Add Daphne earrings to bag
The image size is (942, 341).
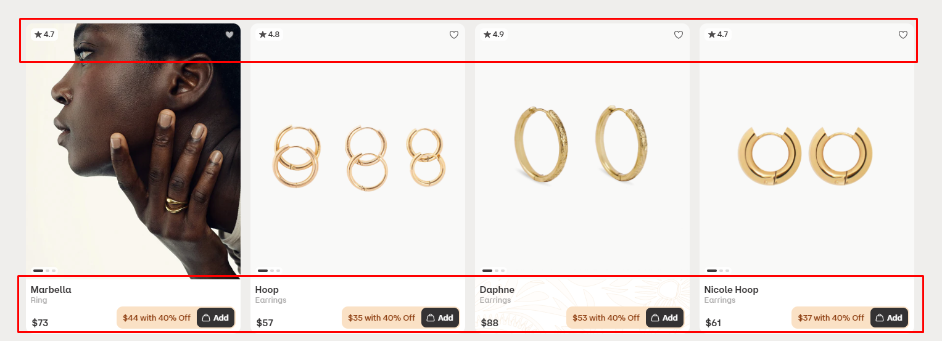665,318
